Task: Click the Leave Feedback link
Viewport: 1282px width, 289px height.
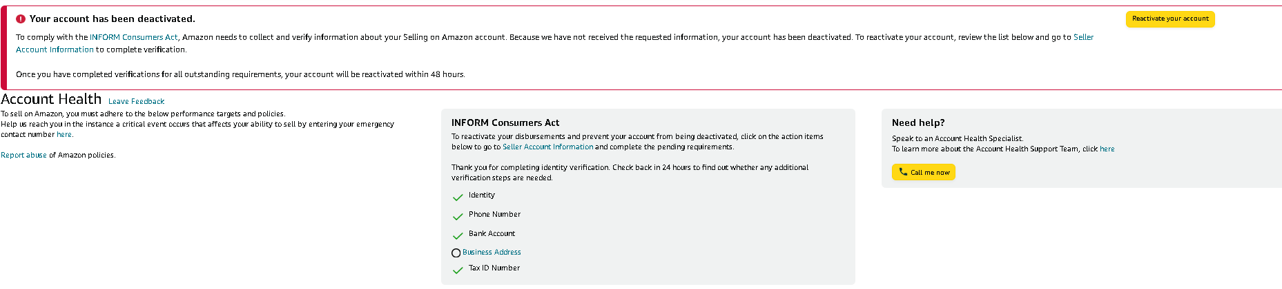Action: click(x=137, y=102)
